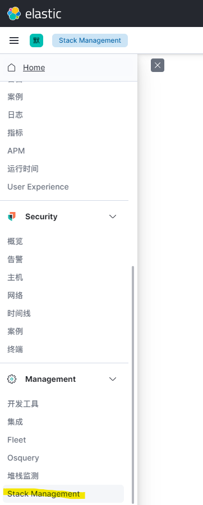Click the Stack Management breadcrumb badge
203x505 pixels.
coord(90,40)
